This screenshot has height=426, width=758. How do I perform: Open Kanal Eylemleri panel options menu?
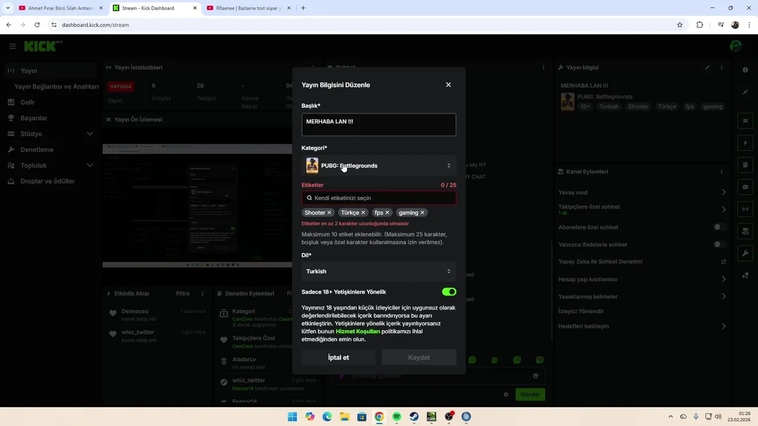721,172
